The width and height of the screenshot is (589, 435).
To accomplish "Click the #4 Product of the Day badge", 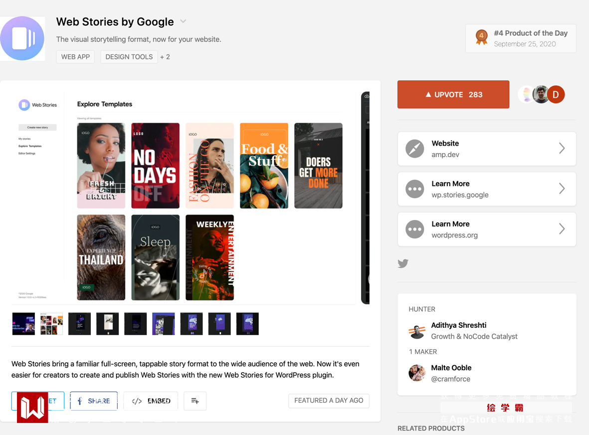I will (521, 38).
